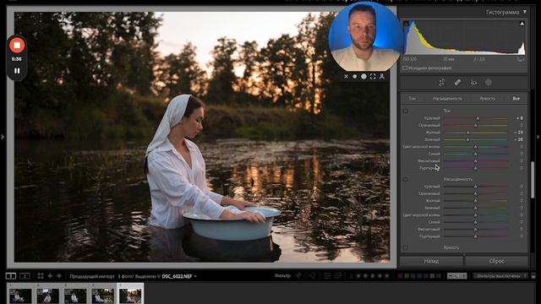Image resolution: width=541 pixels, height=304 pixels.
Task: Select the second filmstrip thumbnail
Action: click(47, 296)
